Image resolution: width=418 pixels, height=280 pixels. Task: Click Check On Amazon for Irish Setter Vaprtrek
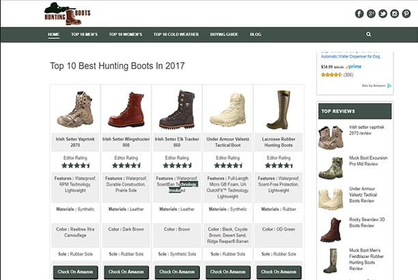click(x=75, y=272)
